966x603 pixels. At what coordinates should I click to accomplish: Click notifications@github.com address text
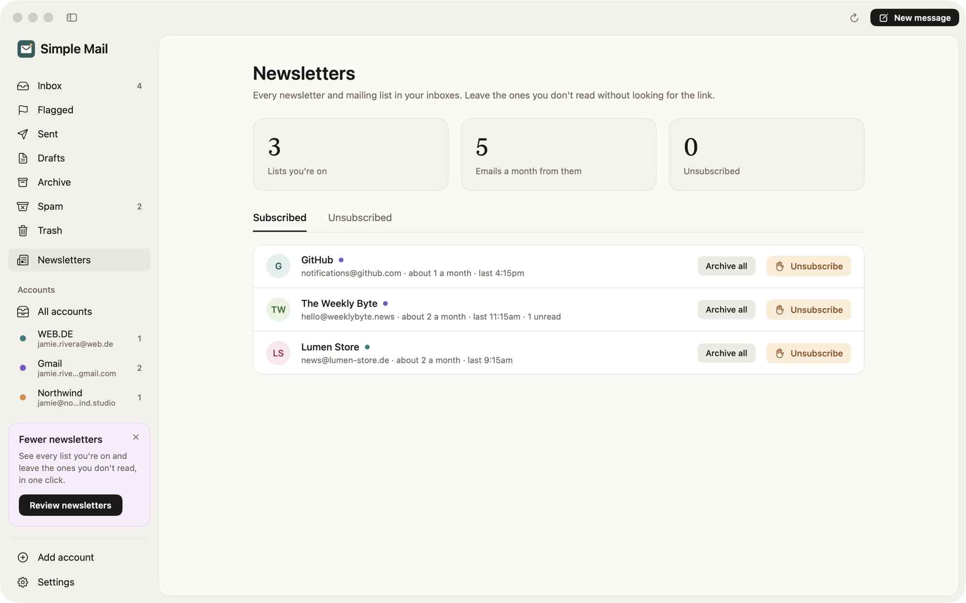pos(351,273)
